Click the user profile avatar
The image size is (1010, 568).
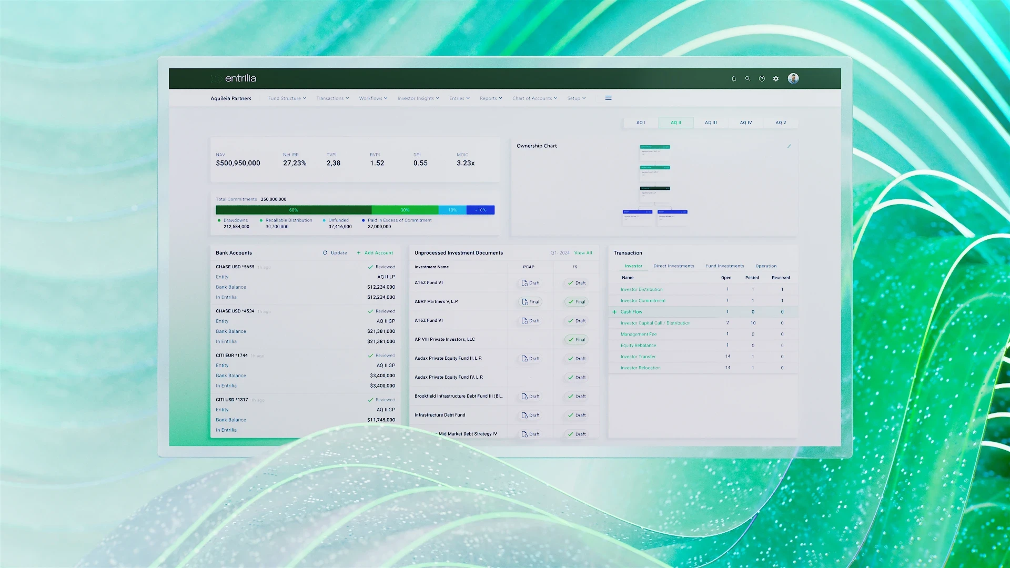pos(793,78)
